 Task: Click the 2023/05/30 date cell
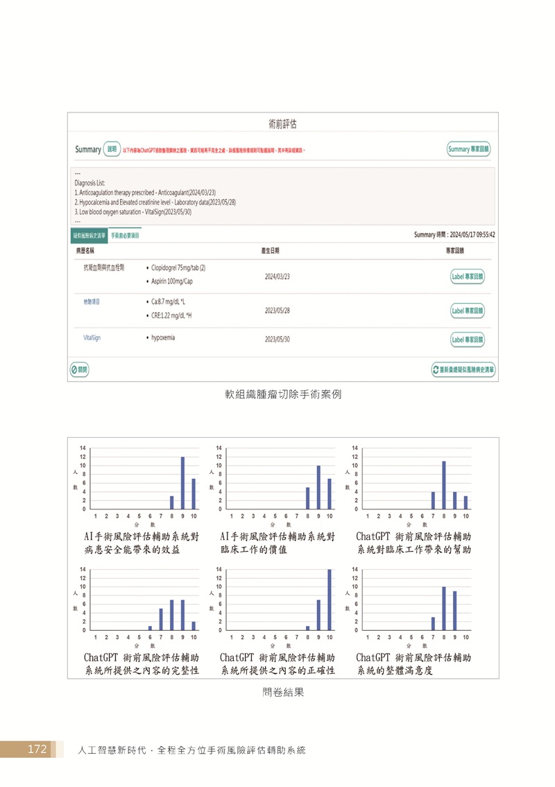[x=277, y=339]
